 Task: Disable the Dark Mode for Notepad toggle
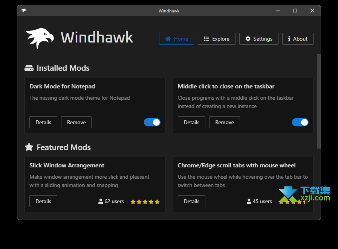[152, 122]
